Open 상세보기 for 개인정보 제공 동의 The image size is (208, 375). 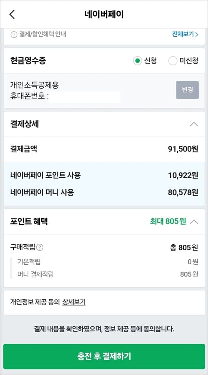click(74, 303)
